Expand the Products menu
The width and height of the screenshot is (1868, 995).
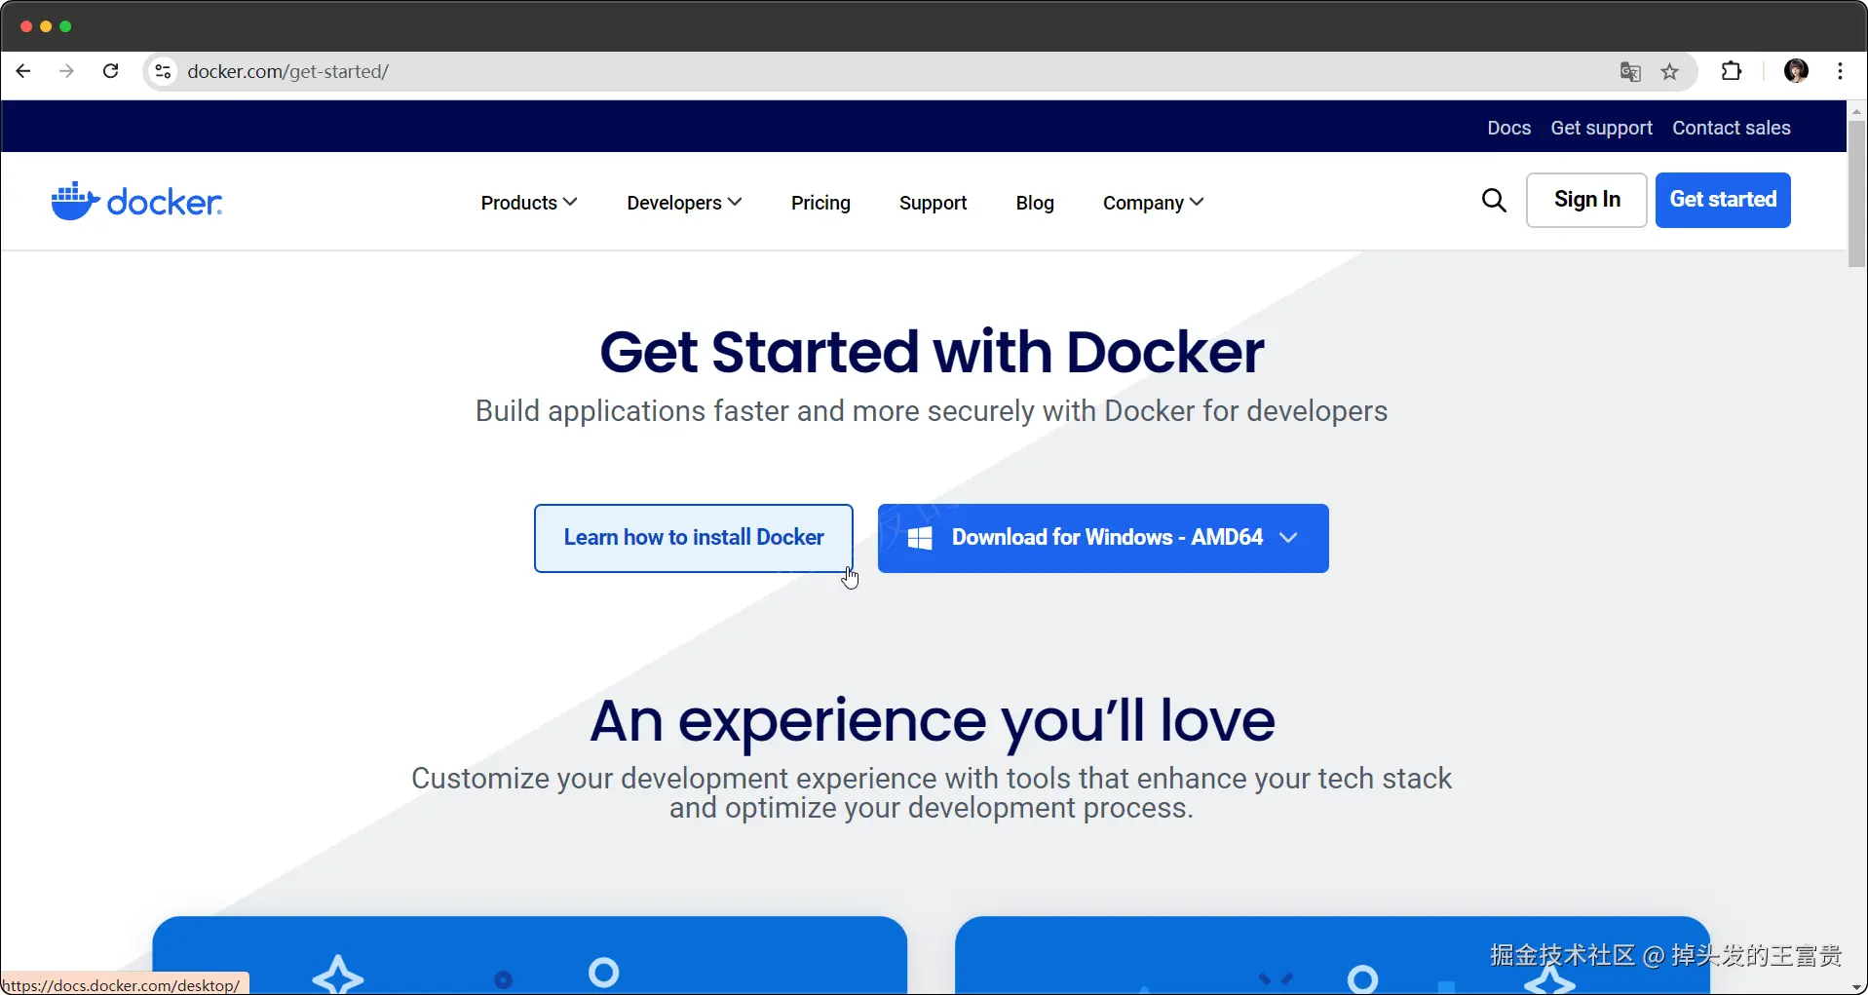pyautogui.click(x=529, y=203)
